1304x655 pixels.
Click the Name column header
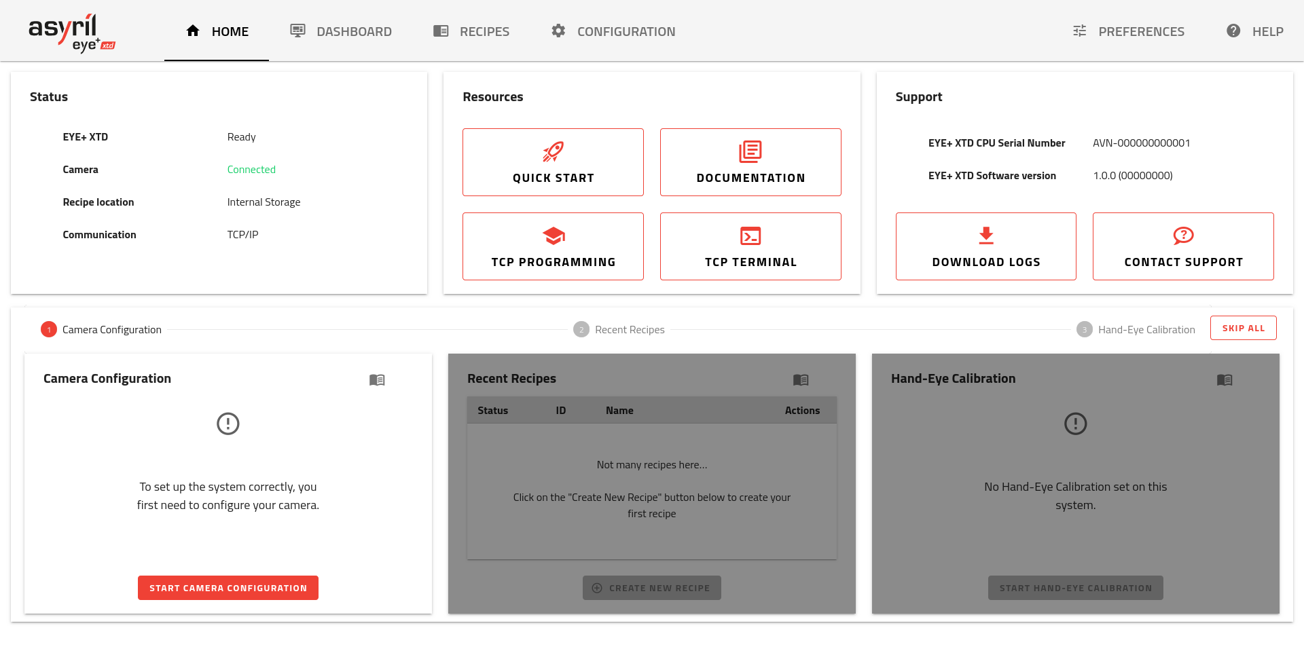619,411
